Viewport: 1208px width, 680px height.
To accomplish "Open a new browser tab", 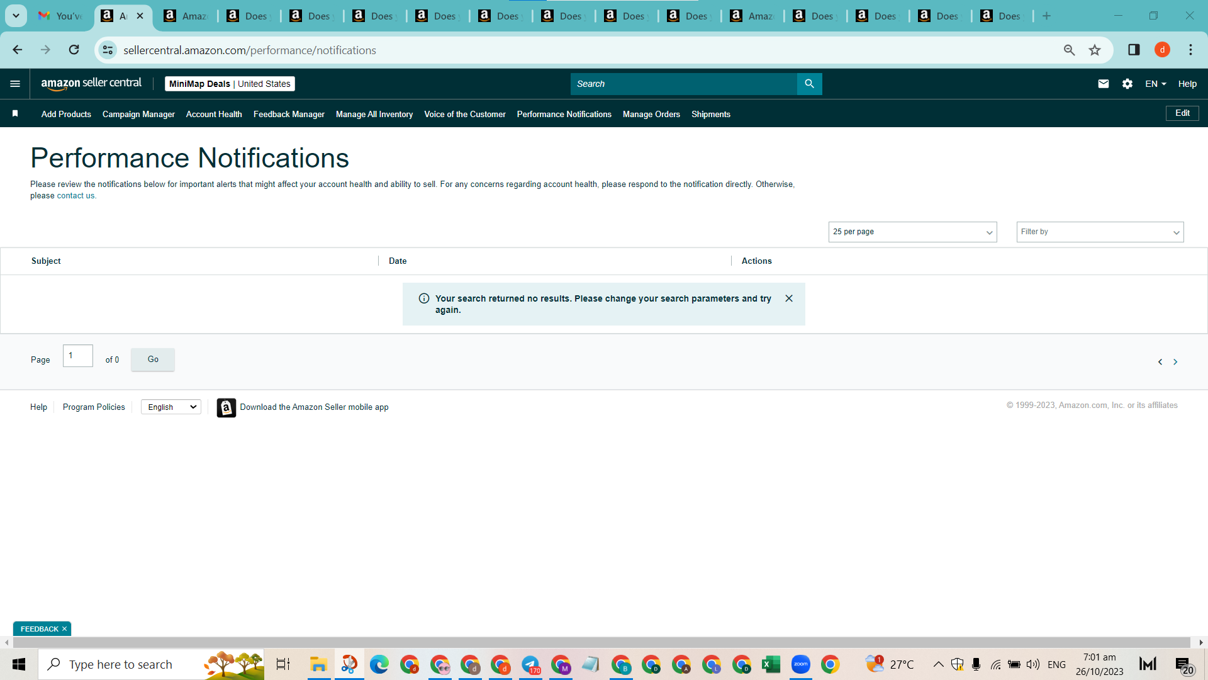I will (1046, 16).
